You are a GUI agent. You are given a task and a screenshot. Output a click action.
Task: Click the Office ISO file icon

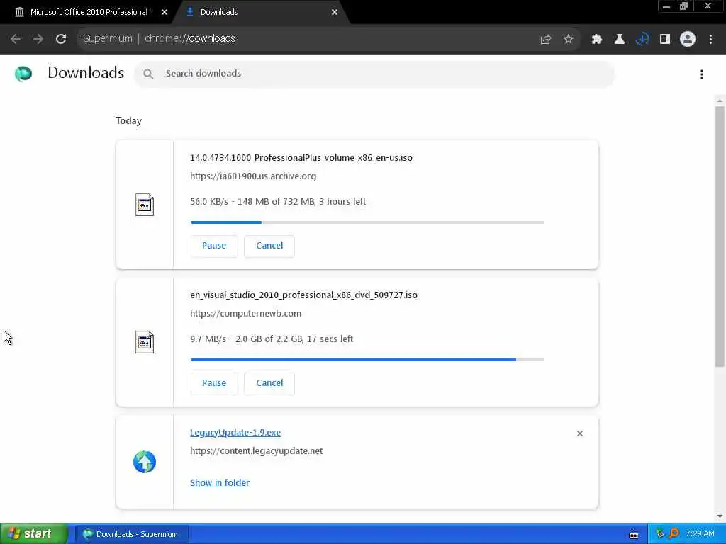pyautogui.click(x=145, y=205)
